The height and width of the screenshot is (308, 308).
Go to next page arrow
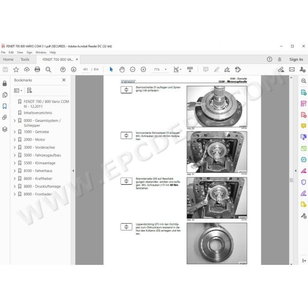tap(73, 70)
